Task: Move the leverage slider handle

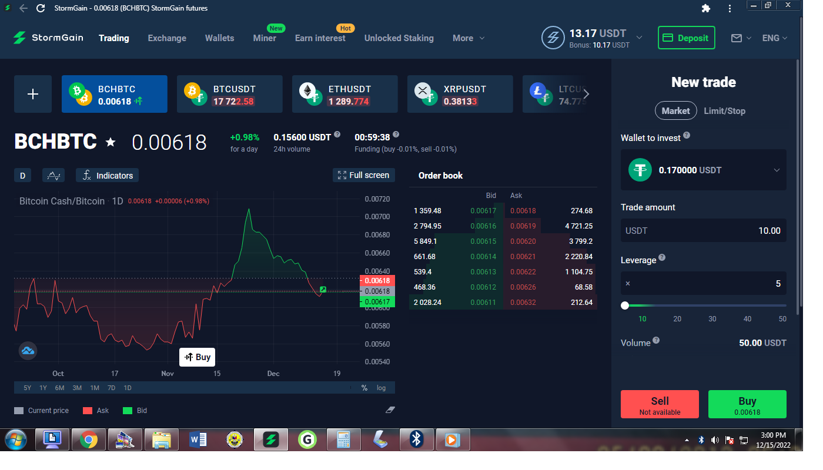Action: [625, 305]
